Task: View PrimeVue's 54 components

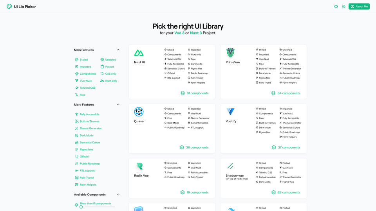Action: click(x=286, y=93)
